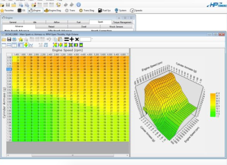This screenshot has height=165, width=227.
Task: Switch to the Torque Management tab
Action: (x=122, y=22)
